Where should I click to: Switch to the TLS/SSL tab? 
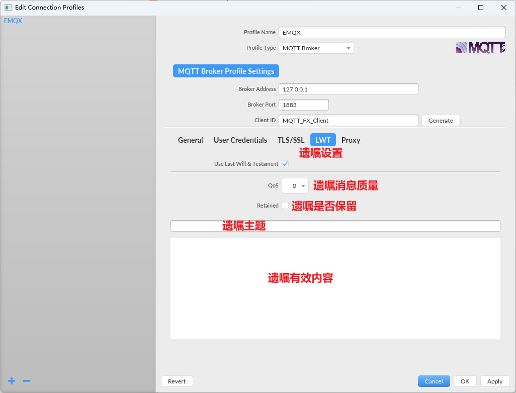[291, 140]
